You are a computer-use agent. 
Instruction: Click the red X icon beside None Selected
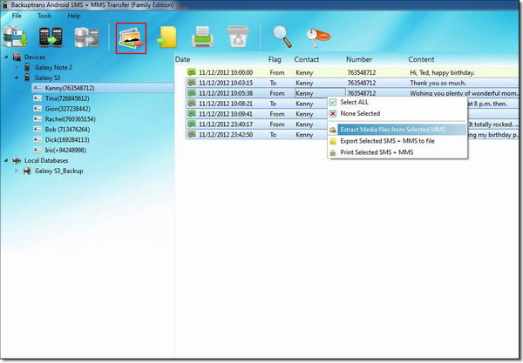pos(333,113)
